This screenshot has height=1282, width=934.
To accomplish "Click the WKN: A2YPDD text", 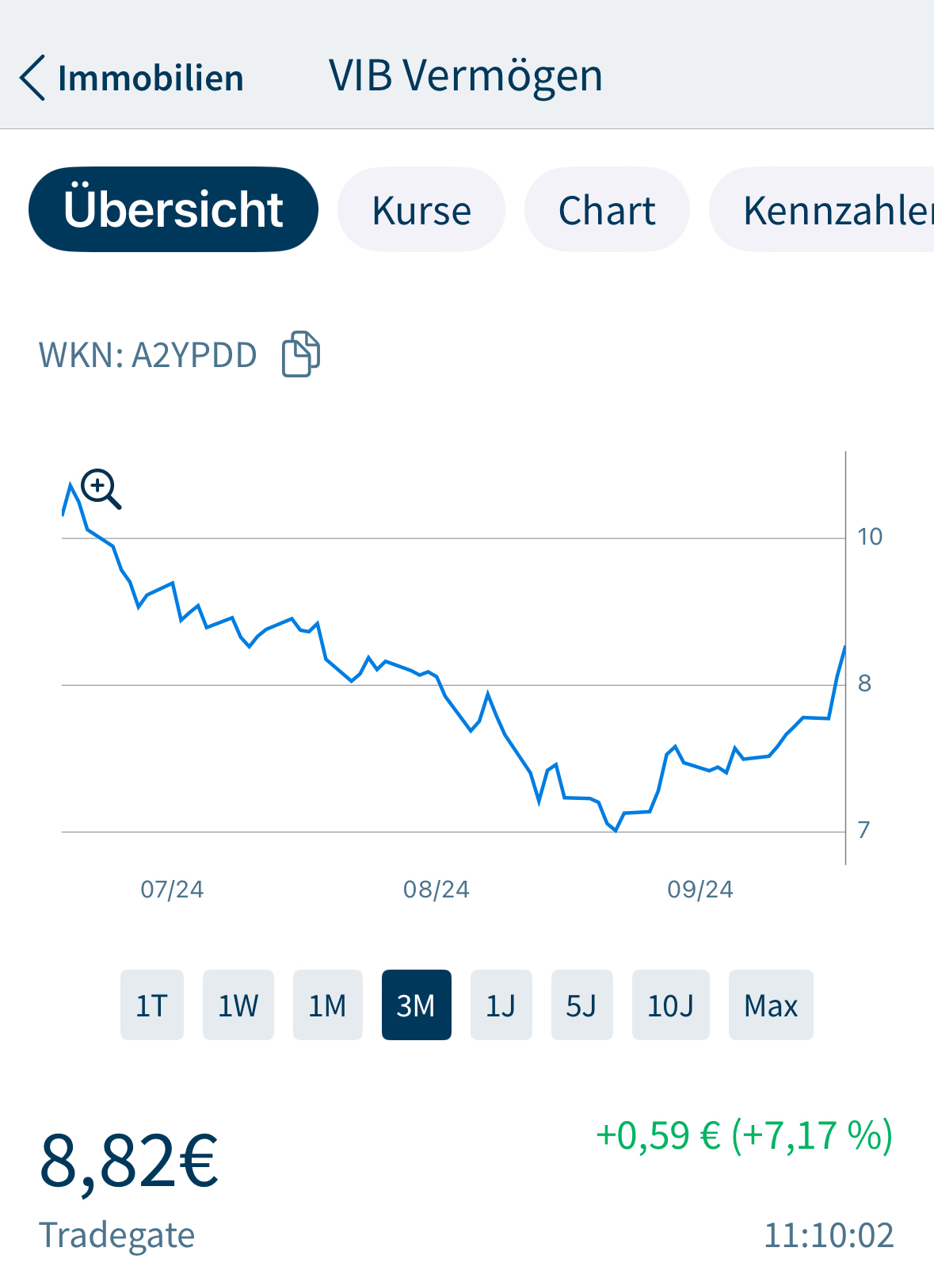I will [148, 355].
